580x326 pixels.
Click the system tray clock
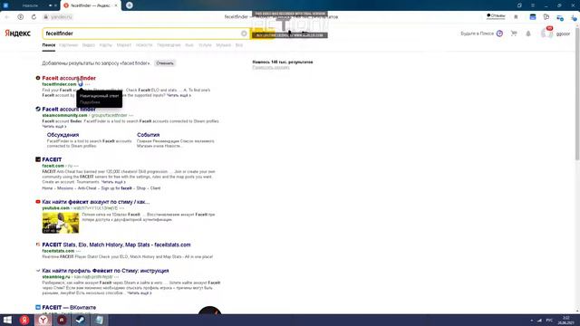pos(565,320)
